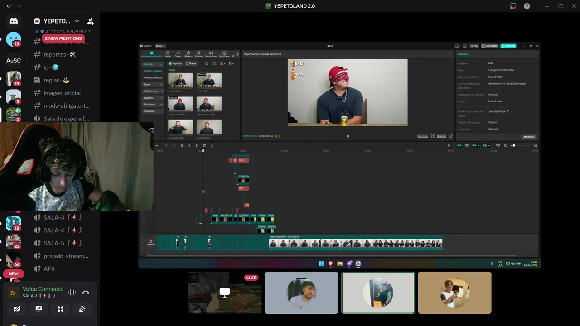Change the CapCut media view layout icon
This screenshot has height=326, width=580.
tap(215, 64)
